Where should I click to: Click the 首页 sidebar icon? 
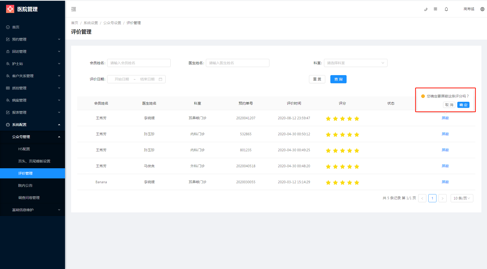point(8,27)
